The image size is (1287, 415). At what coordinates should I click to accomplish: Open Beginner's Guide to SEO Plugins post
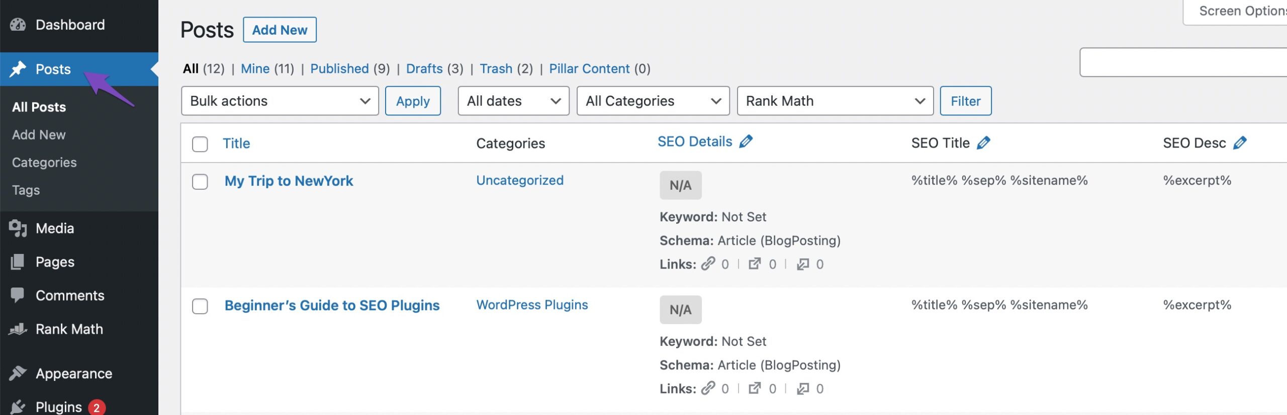point(332,305)
